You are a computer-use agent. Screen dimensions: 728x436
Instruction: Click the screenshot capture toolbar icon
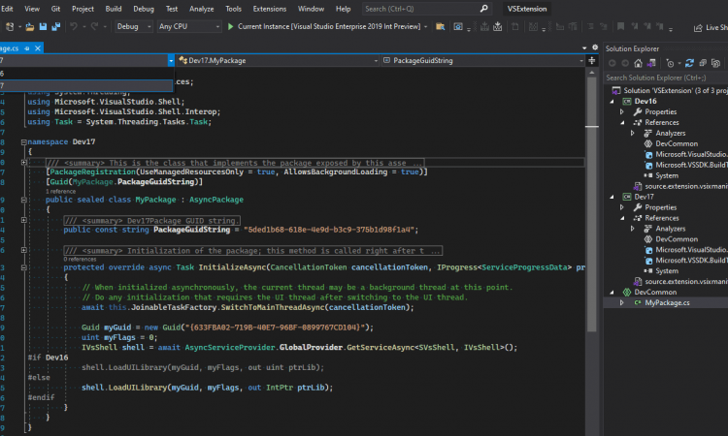458,26
